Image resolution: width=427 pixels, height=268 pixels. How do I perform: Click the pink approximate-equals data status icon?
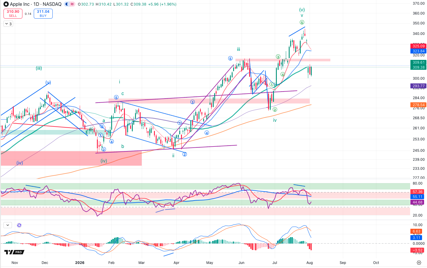pyautogui.click(x=72, y=4)
